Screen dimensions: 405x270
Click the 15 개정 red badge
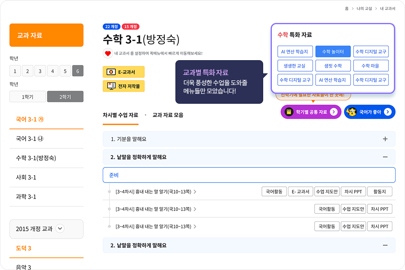click(x=130, y=27)
